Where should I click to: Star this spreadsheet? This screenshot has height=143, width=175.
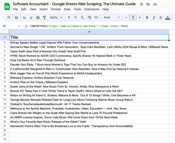click(x=141, y=4)
